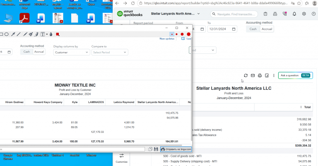Open the red color picker swatch
The image size is (318, 166).
pos(58,34)
